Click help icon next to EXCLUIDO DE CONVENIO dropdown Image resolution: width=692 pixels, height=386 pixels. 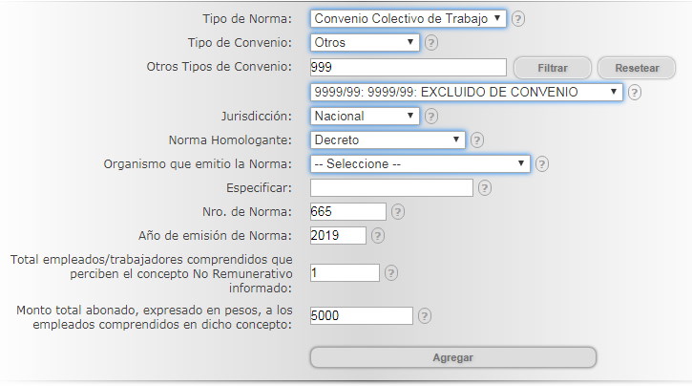click(x=635, y=93)
